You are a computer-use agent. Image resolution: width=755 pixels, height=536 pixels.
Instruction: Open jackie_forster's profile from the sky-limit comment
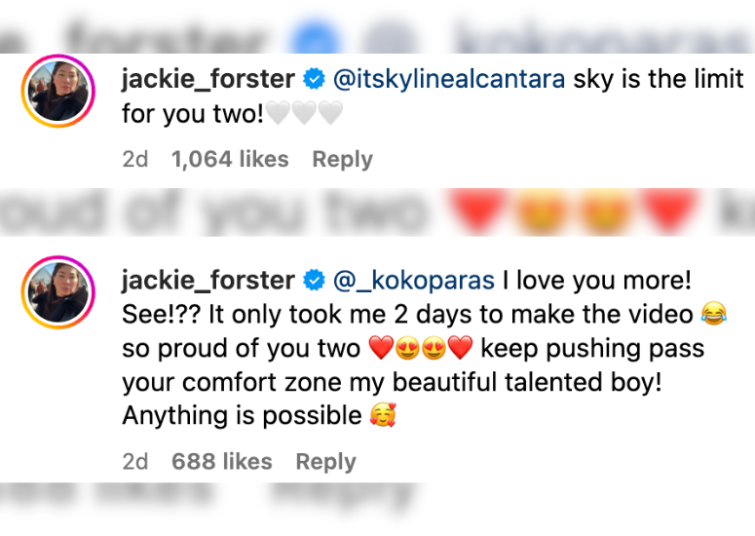(208, 80)
